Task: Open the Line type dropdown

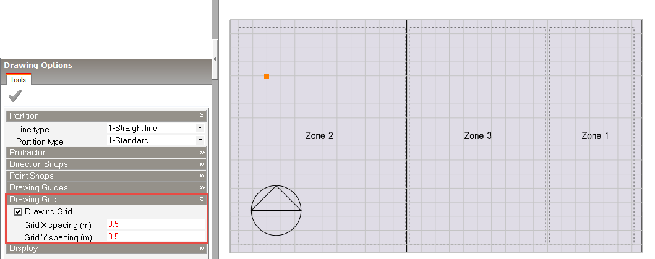Action: 200,128
